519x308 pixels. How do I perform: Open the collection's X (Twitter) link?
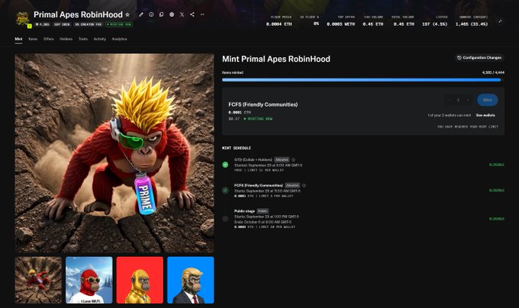(182, 14)
